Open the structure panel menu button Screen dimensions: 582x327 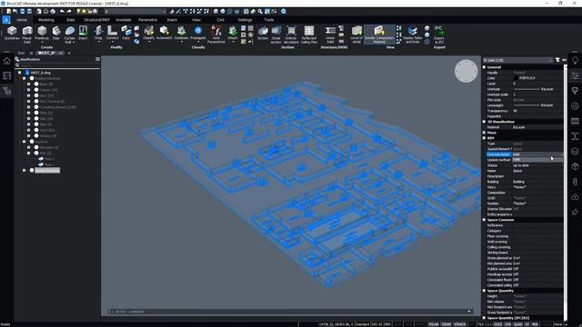pos(97,59)
